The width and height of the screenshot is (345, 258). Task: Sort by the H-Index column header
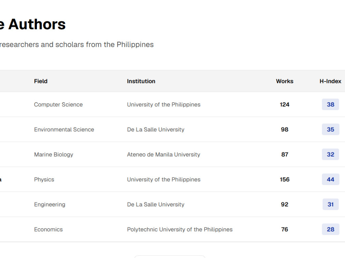pos(330,81)
